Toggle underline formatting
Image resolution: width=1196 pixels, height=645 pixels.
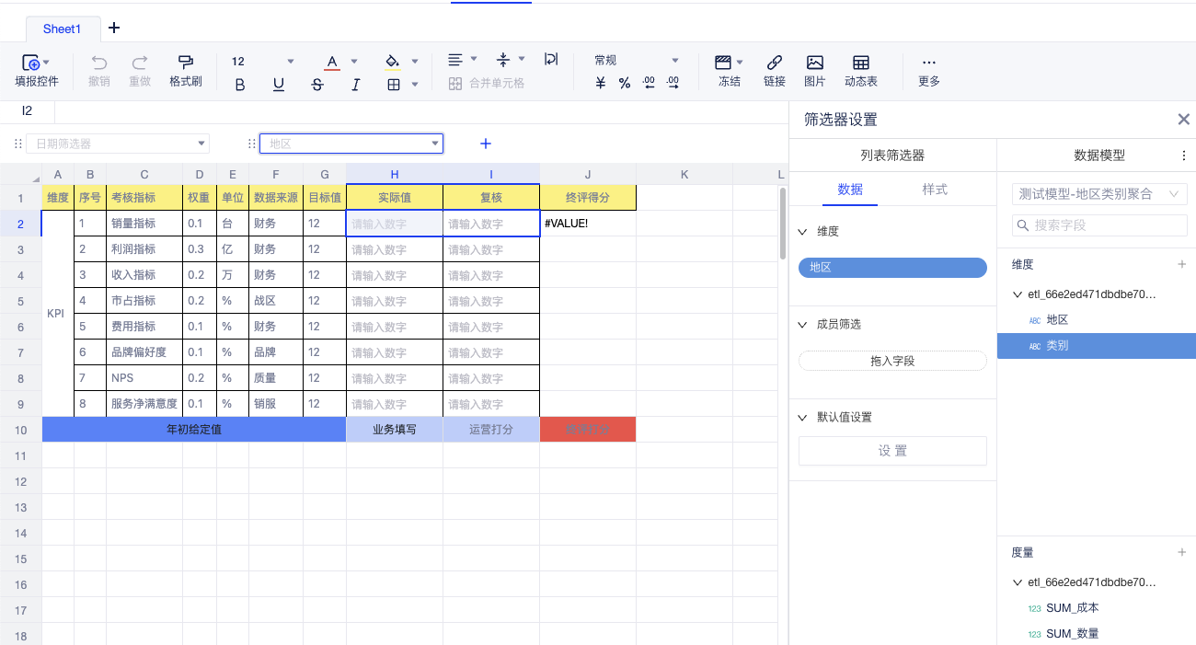tap(278, 83)
